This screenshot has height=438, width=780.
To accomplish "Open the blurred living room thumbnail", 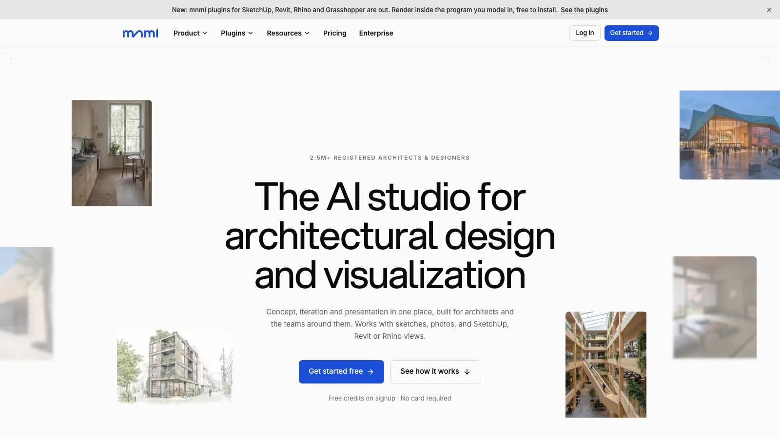I will (x=715, y=308).
